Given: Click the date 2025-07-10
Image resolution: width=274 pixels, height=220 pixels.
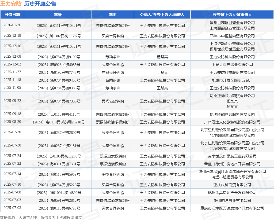Looking at the screenshot, I should (x=12, y=184).
